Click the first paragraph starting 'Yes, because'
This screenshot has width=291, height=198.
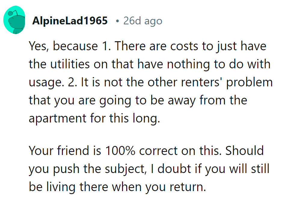click(151, 82)
